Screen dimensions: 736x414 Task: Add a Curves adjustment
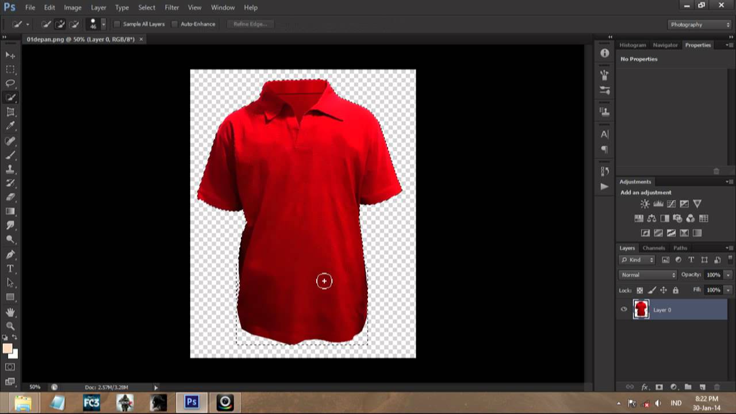point(671,204)
